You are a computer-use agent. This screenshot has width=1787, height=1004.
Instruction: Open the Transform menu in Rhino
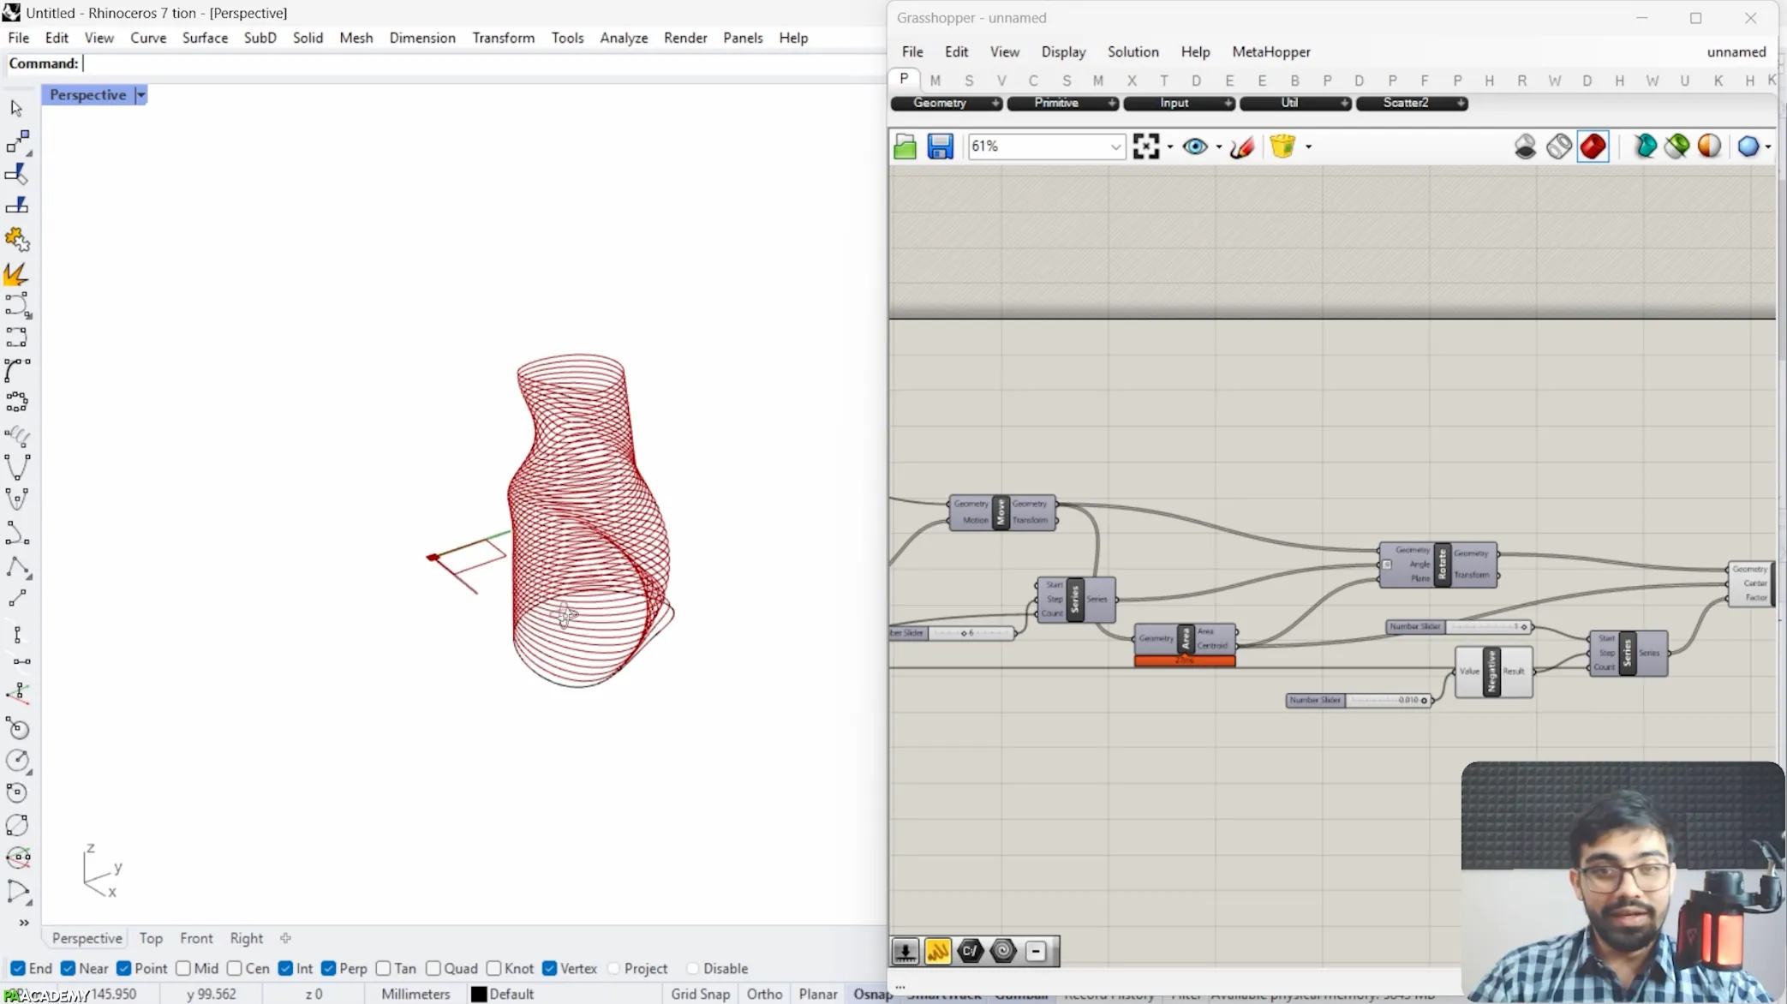click(x=503, y=38)
